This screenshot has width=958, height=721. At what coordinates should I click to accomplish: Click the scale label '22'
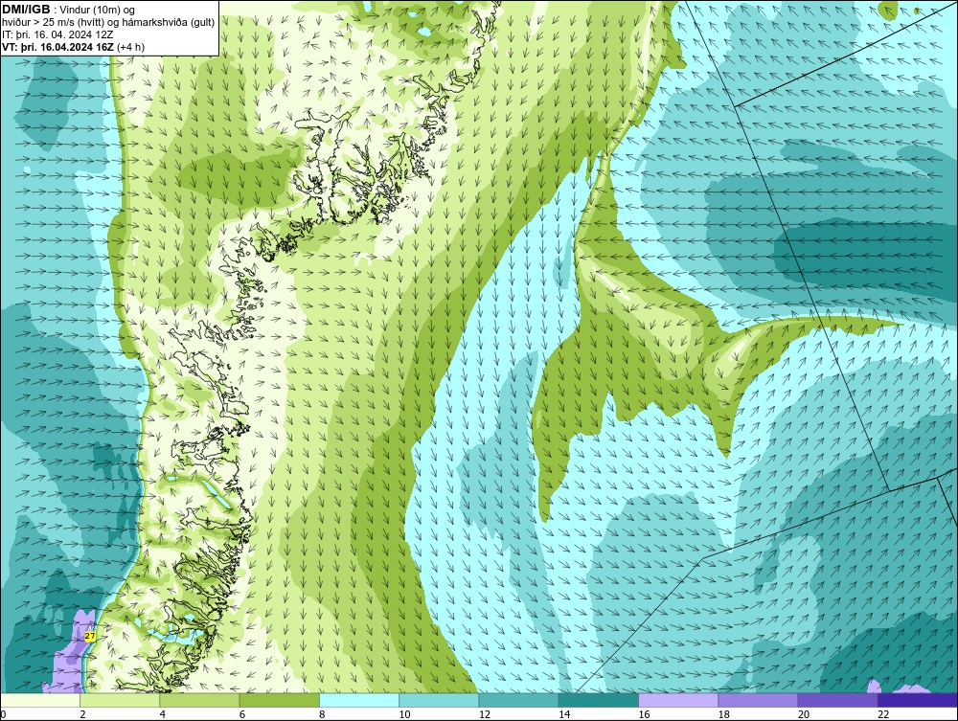point(883,715)
